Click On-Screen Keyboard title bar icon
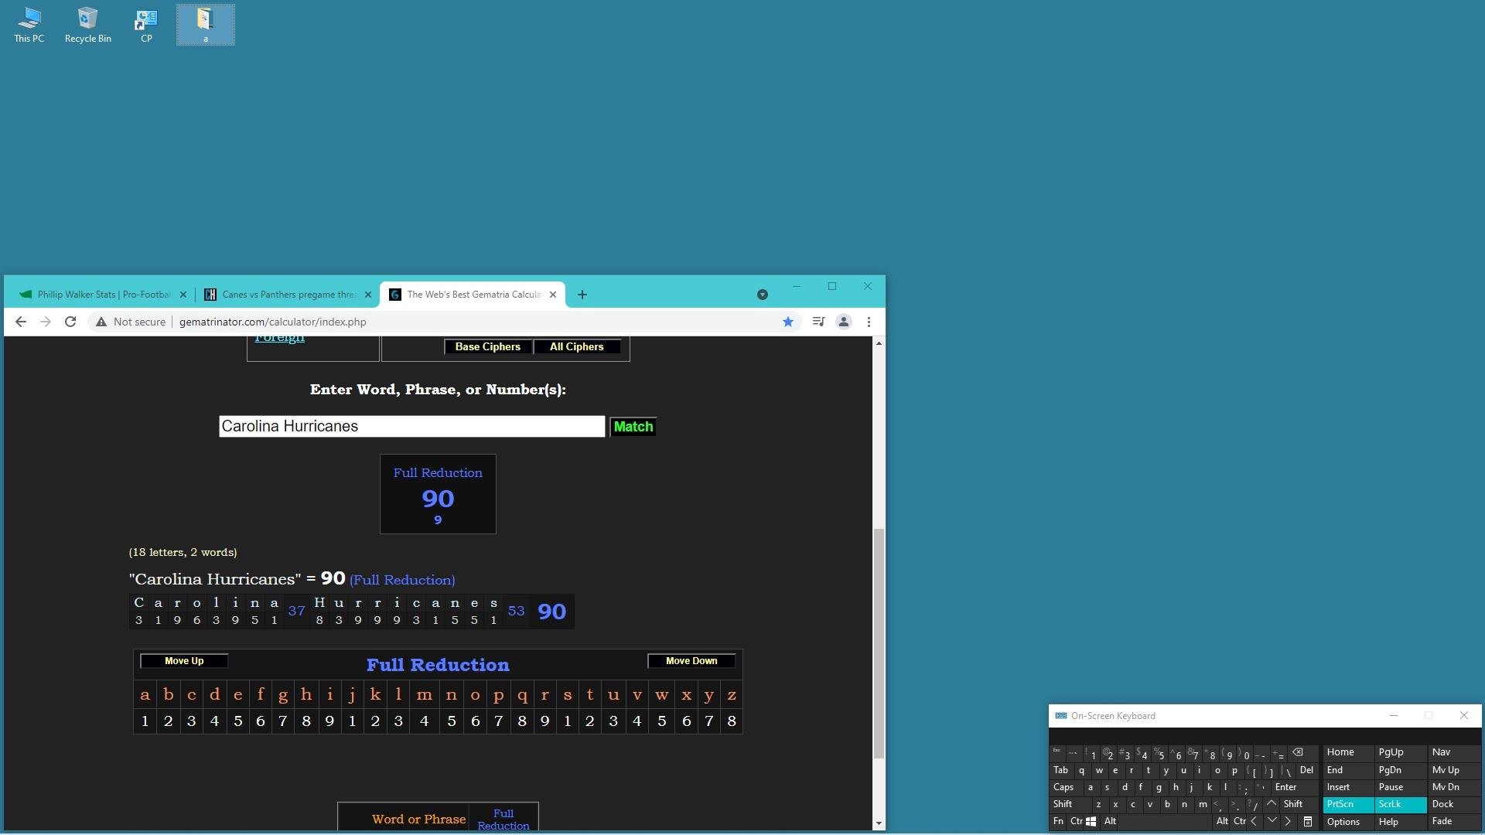Screen dimensions: 1485x835 pyautogui.click(x=1061, y=716)
